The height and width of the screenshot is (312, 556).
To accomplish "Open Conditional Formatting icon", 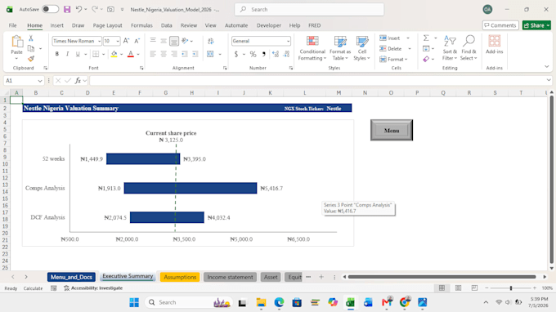I will point(312,42).
